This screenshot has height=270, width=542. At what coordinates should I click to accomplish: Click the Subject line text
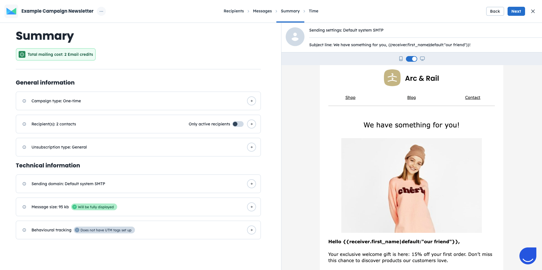[x=390, y=45]
